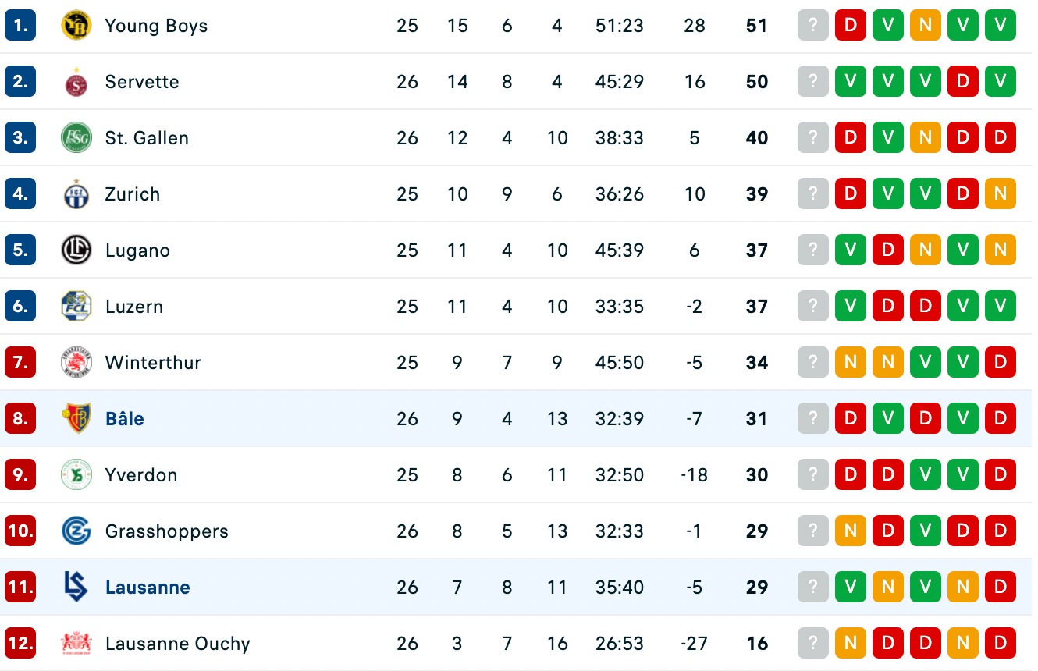Click the Winterthur club emblem
Viewport: 1038px width, 671px height.
click(76, 362)
